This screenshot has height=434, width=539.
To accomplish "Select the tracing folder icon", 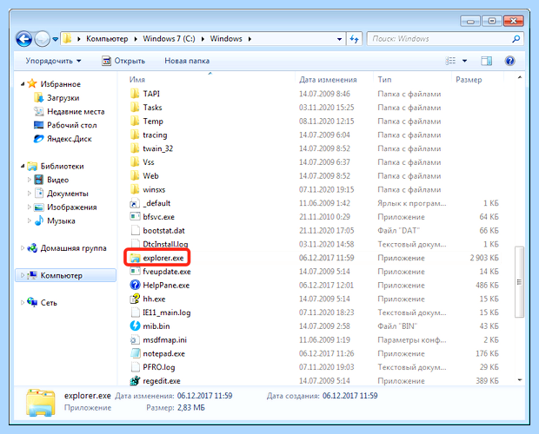I will [x=135, y=135].
